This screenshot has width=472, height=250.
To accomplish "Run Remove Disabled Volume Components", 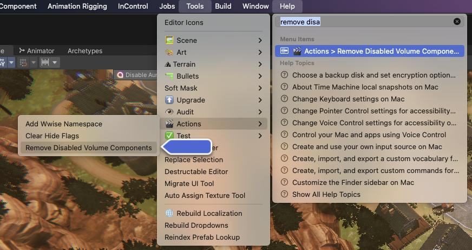I will (89, 148).
